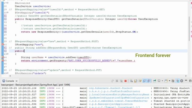Click the editor horizontal scroll left arrow

coord(10,76)
